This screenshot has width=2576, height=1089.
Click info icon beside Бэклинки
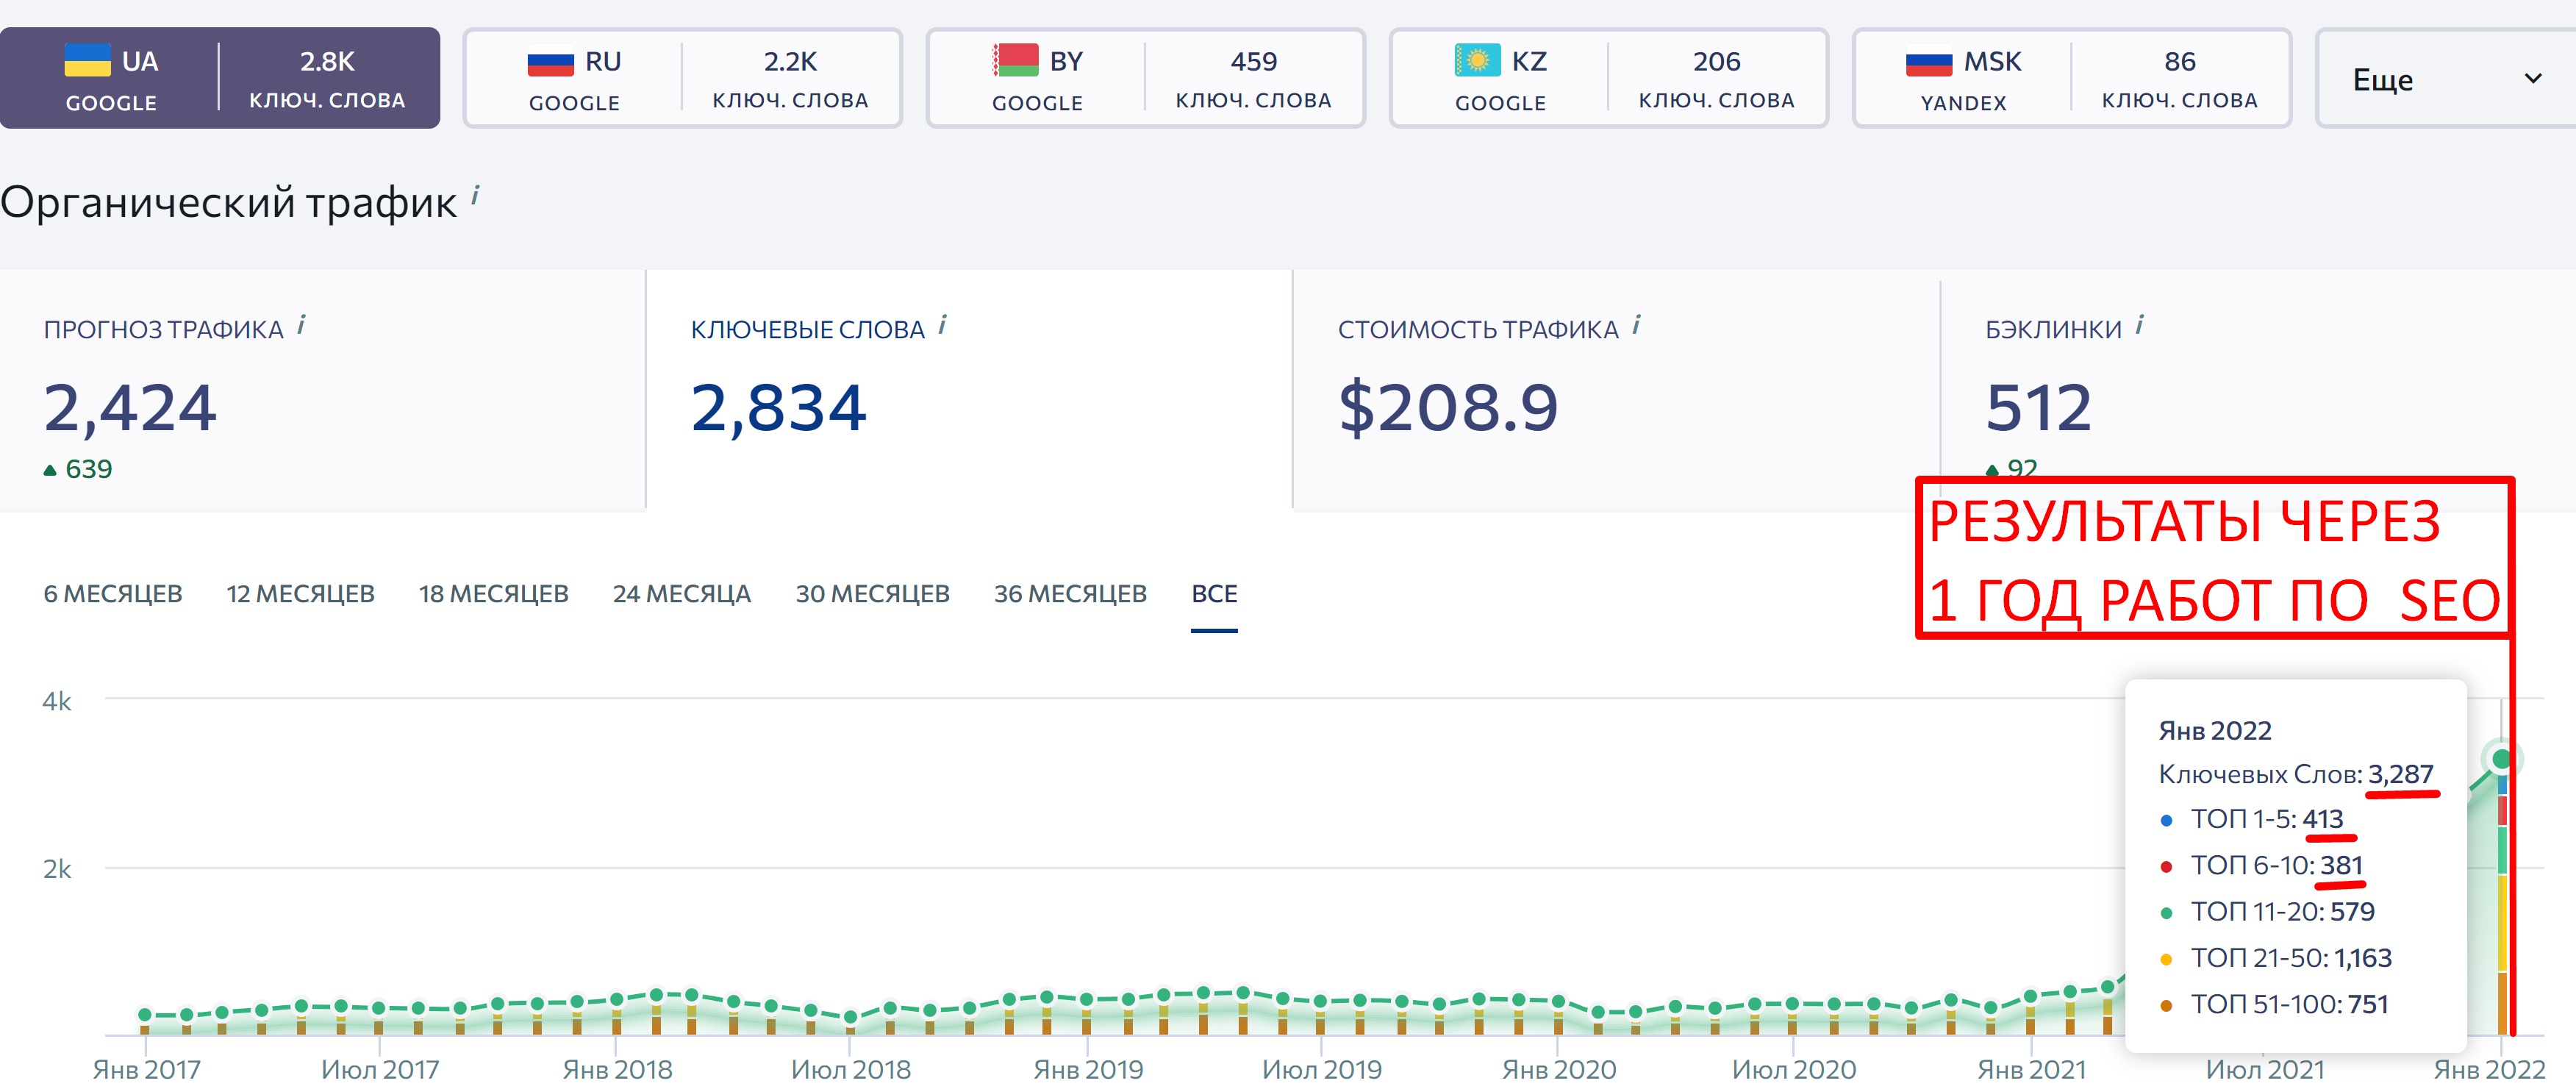pos(2139,325)
